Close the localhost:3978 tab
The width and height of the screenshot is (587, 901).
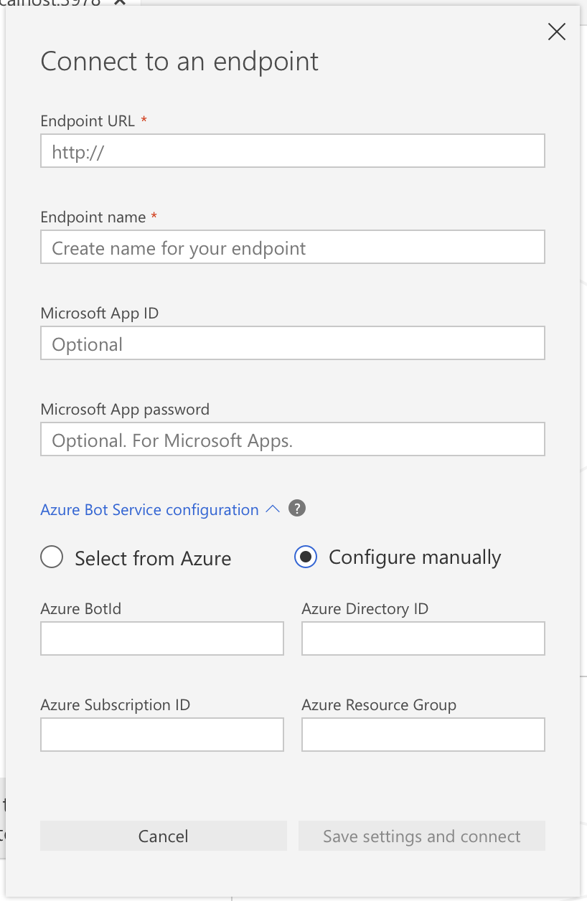click(120, 3)
